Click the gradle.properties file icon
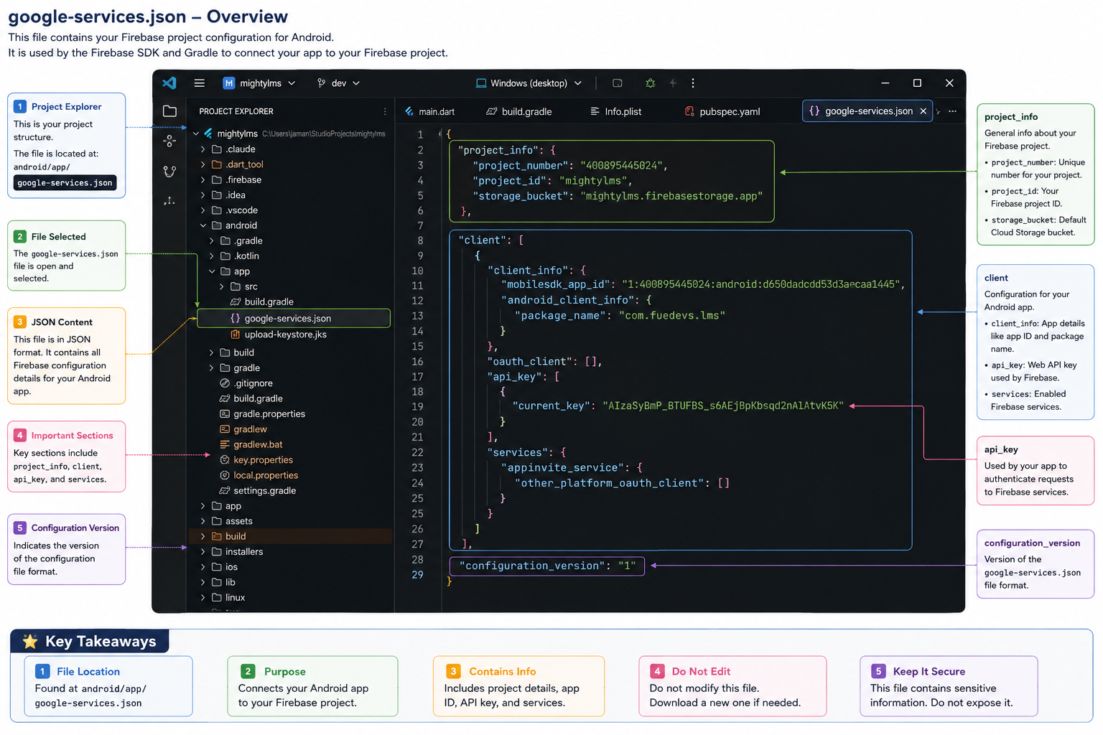The width and height of the screenshot is (1103, 735). click(225, 414)
